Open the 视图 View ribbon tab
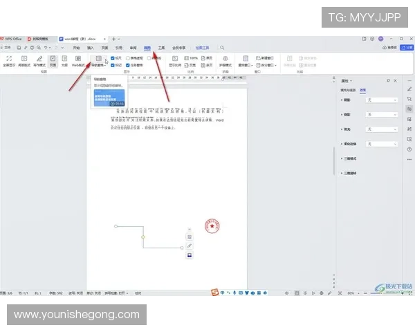 coord(147,48)
